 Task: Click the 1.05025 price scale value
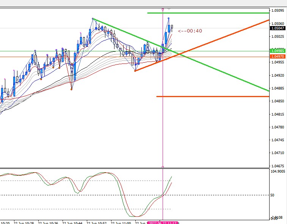pos(278,37)
